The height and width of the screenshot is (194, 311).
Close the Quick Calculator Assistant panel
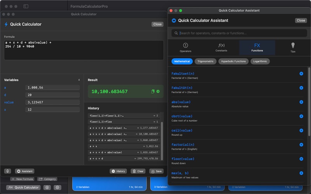pyautogui.click(x=301, y=21)
